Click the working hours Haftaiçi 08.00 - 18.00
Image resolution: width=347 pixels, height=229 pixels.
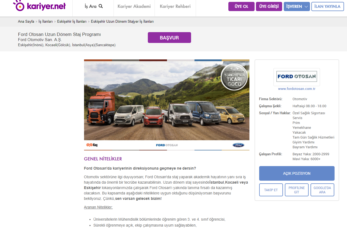coord(309,106)
